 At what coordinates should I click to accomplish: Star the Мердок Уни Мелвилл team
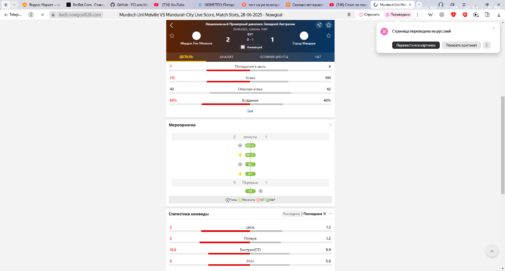172,36
